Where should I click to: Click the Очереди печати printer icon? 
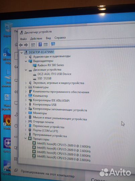[x=30, y=122]
